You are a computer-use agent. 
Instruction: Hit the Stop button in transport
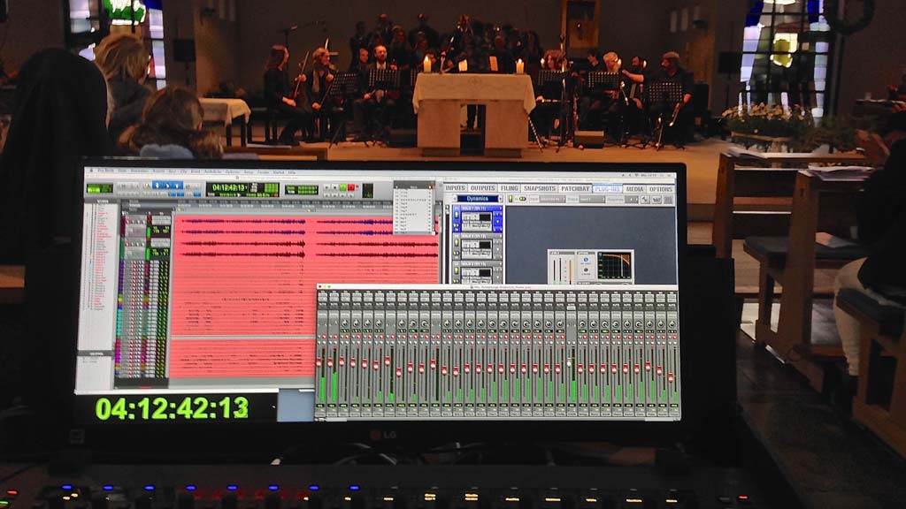coord(334,189)
